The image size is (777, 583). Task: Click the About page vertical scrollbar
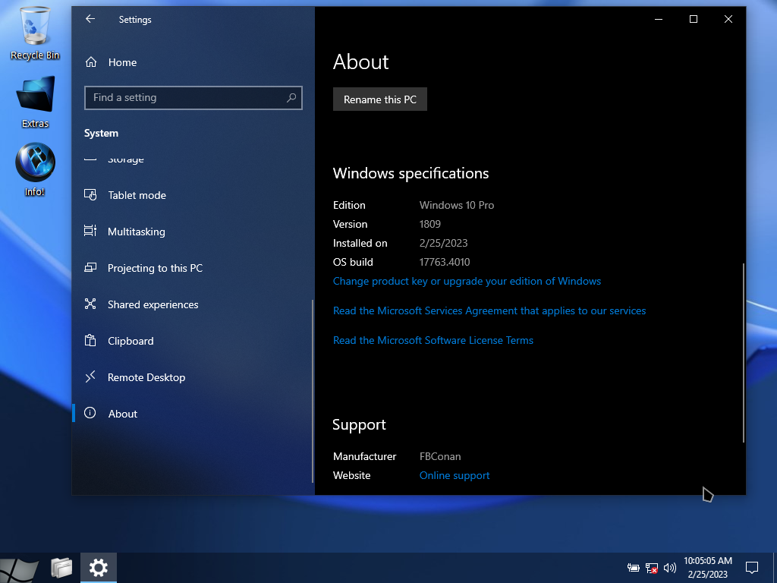pyautogui.click(x=744, y=353)
